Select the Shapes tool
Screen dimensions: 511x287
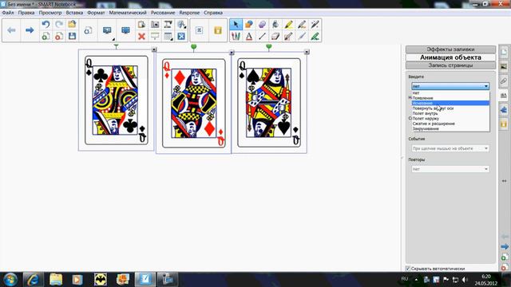click(249, 25)
